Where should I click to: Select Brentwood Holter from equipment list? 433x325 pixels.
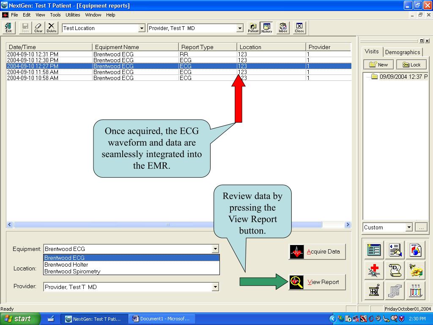[x=132, y=264]
